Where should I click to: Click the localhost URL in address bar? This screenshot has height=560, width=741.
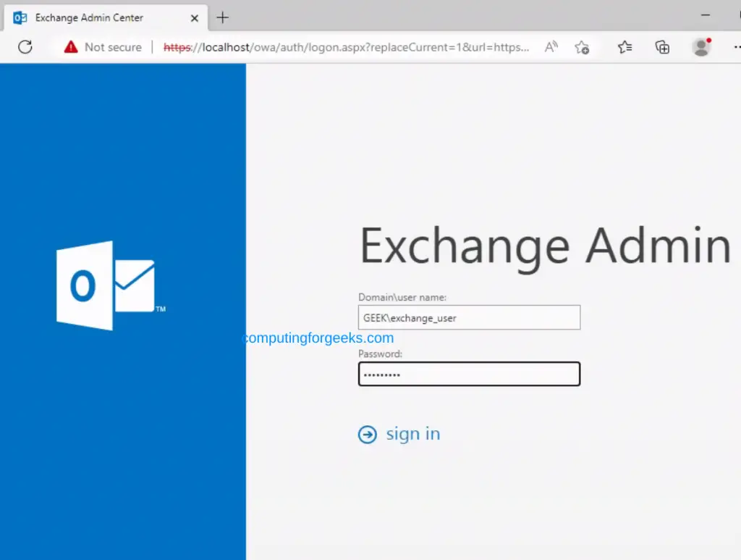(347, 47)
